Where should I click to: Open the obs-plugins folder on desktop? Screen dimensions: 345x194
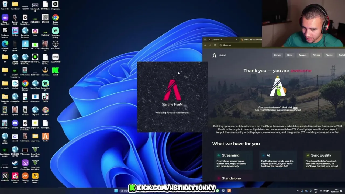pos(5,85)
